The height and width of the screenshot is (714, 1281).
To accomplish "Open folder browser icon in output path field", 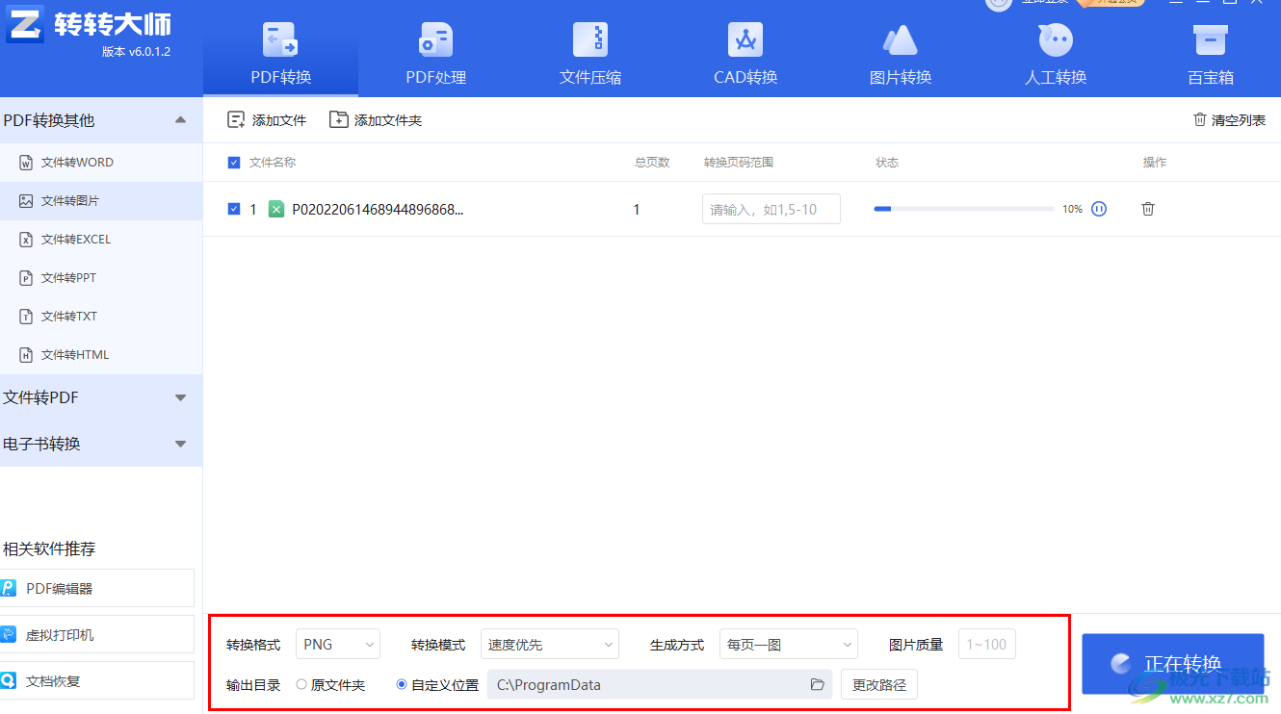I will click(818, 685).
